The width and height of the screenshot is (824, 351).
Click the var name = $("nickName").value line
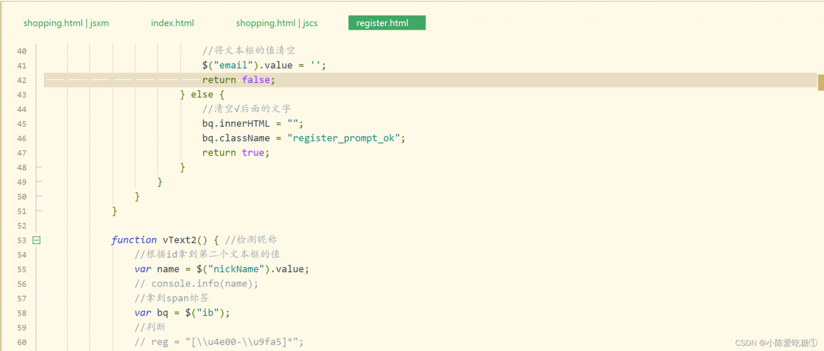(222, 269)
